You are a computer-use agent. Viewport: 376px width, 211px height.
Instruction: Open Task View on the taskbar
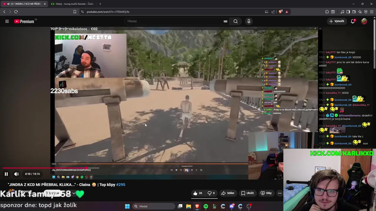pos(180,206)
